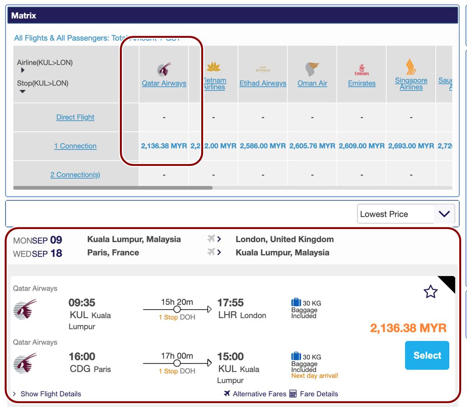
Task: Click the matrix horizontal scrollbar
Action: [113, 188]
